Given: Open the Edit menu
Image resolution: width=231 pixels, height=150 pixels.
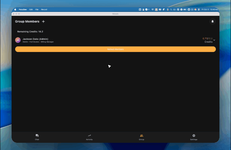Looking at the screenshot, I should tap(31, 9).
